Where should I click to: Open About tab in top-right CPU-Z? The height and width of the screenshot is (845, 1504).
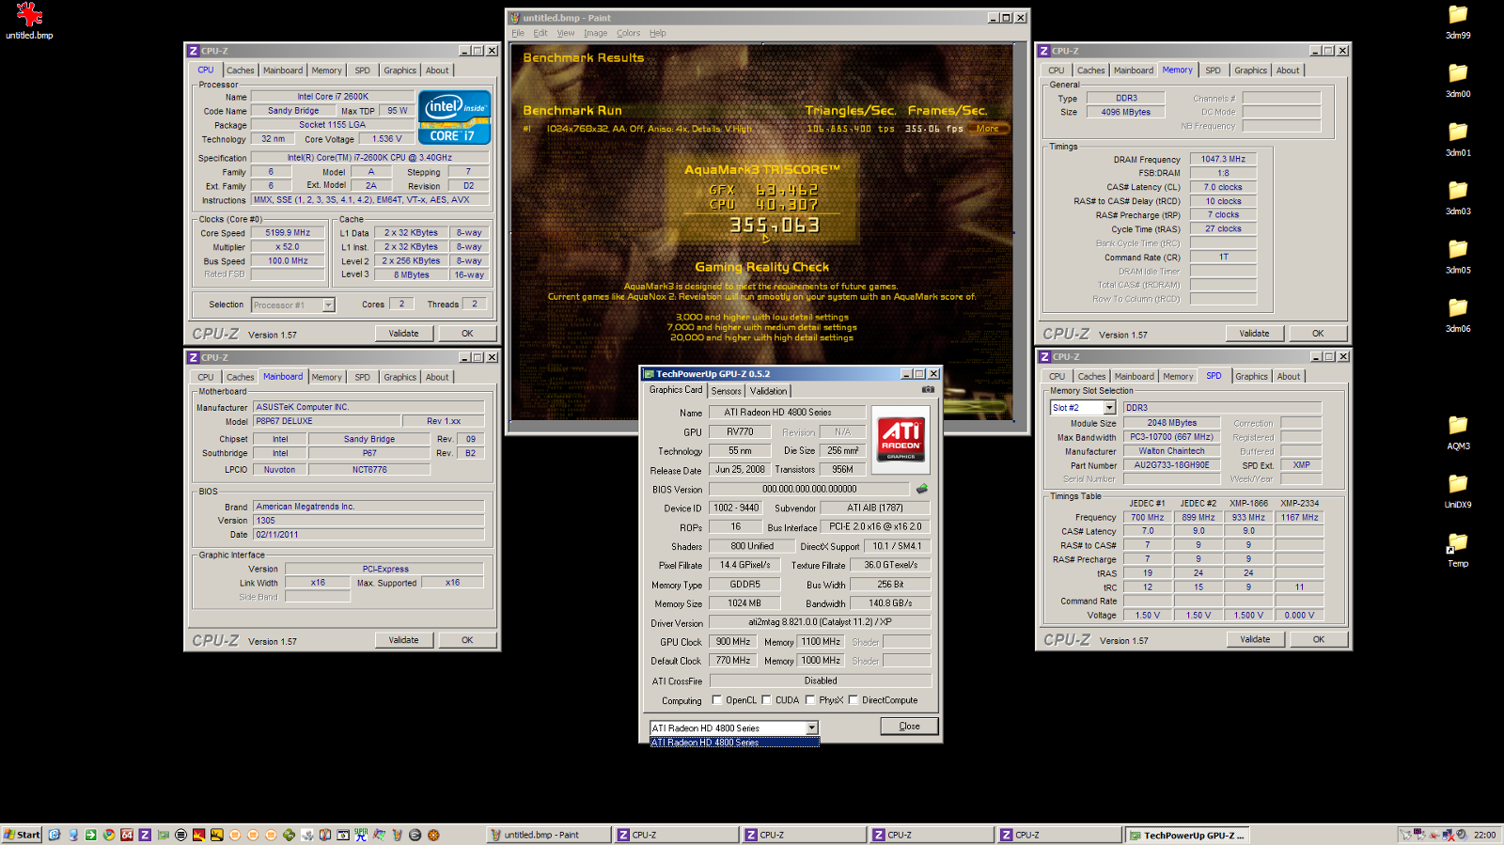[1288, 70]
